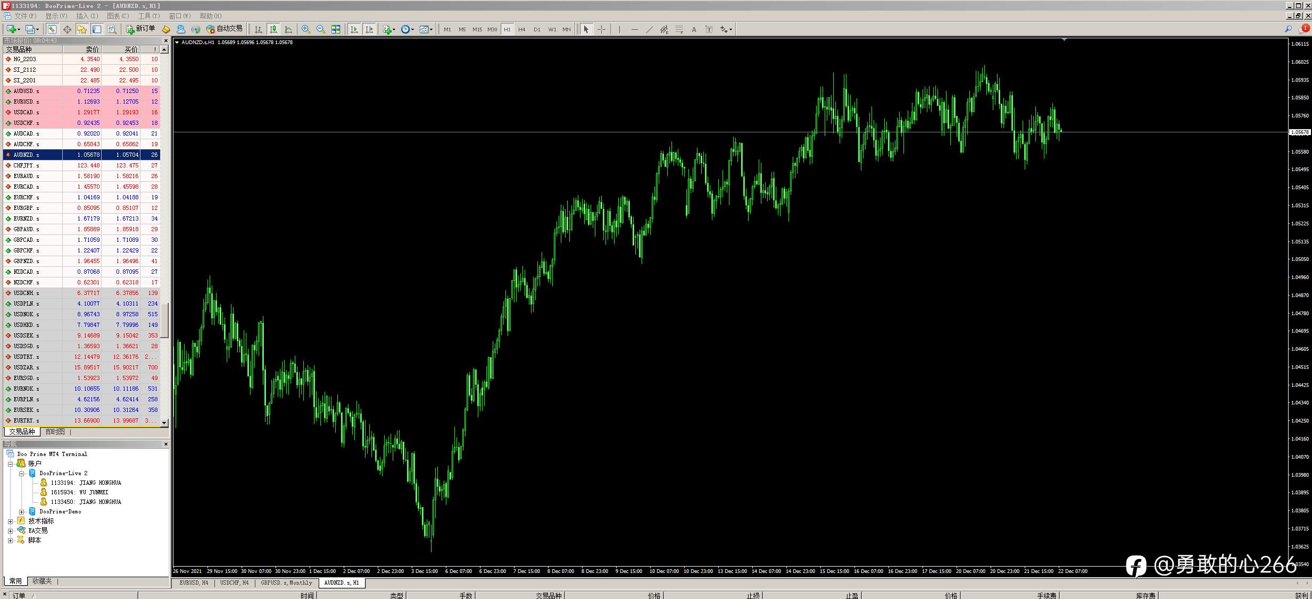
Task: Select the M30 timeframe
Action: click(x=492, y=29)
